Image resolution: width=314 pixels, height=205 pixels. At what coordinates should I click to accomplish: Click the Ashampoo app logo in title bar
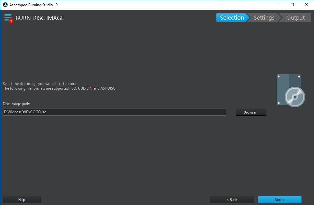point(5,5)
